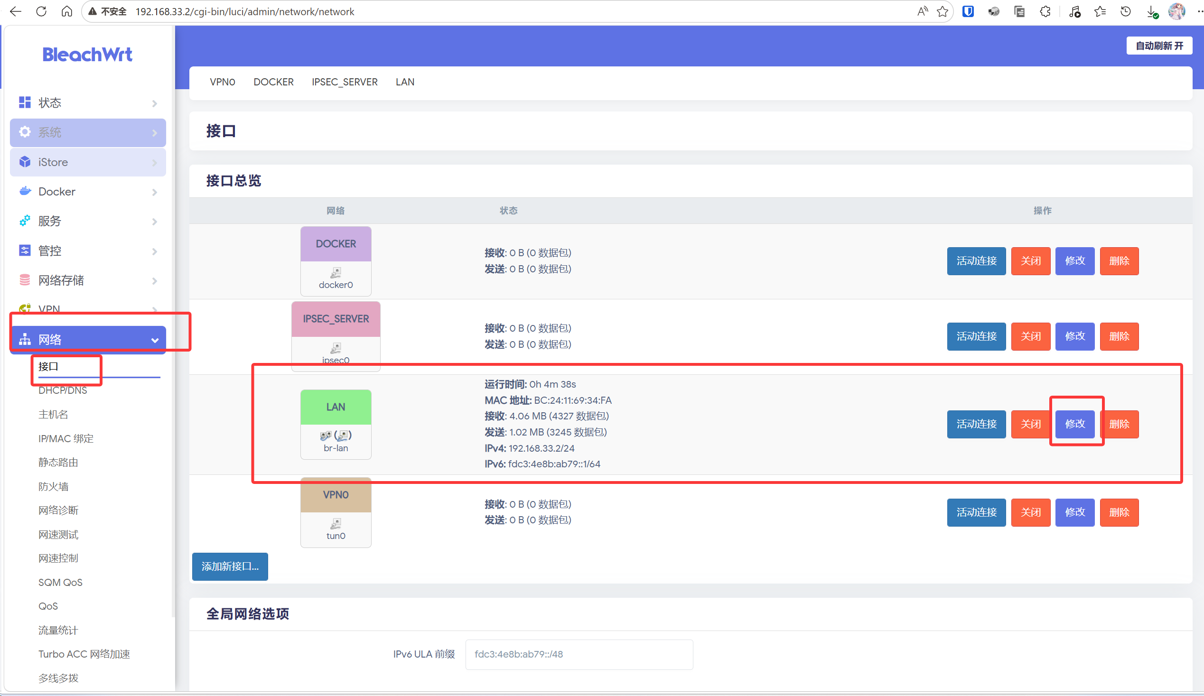Click the green LAN interface badge

pos(336,407)
